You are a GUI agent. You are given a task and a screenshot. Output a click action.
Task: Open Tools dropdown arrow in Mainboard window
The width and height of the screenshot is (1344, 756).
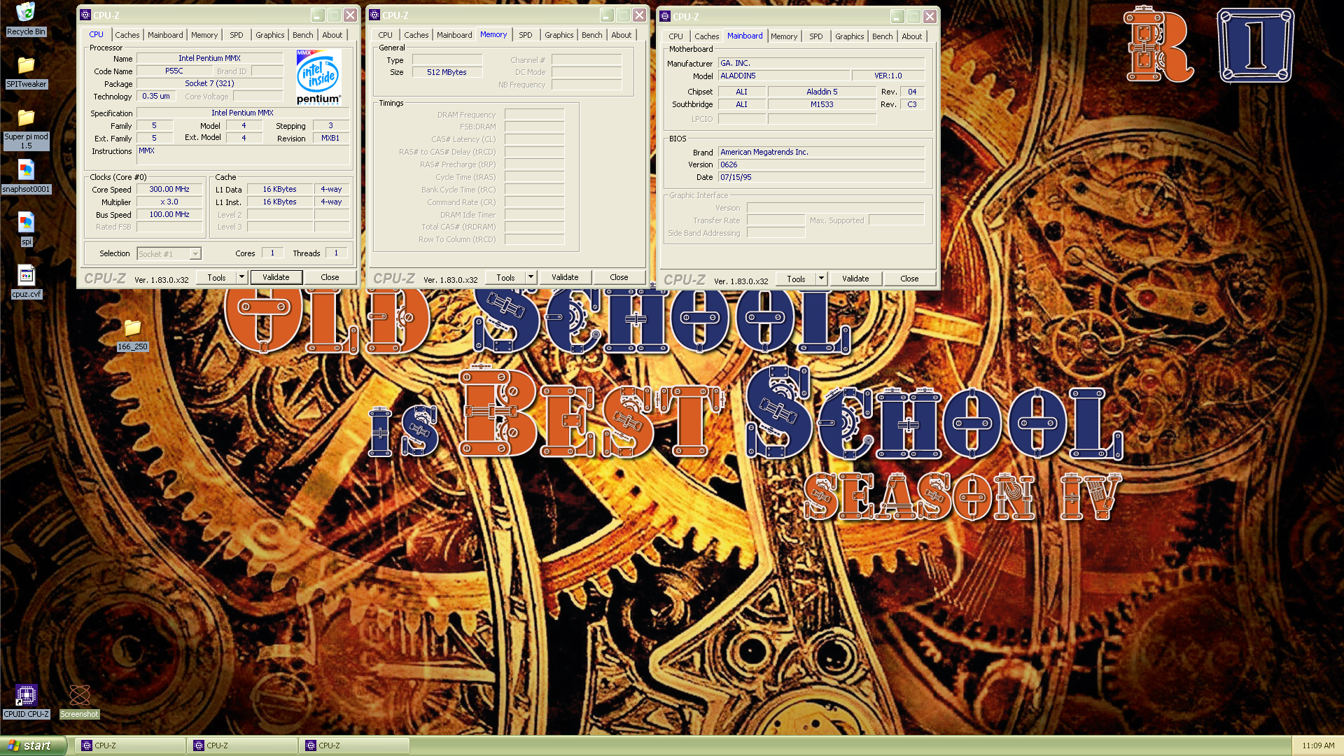pos(821,279)
